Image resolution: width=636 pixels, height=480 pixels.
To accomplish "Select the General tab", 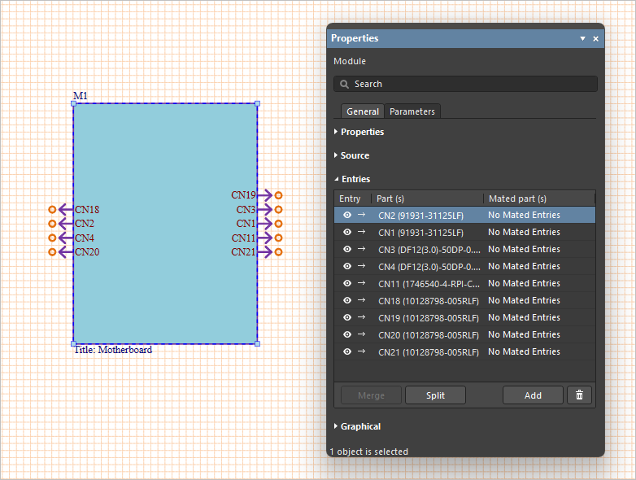I will [362, 111].
